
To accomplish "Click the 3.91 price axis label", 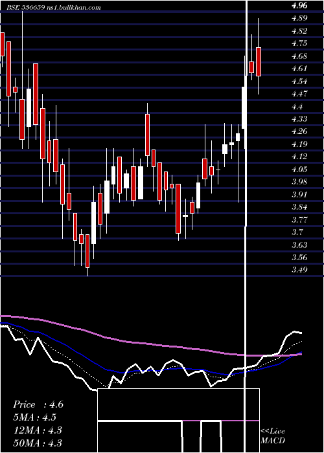I will tap(299, 194).
